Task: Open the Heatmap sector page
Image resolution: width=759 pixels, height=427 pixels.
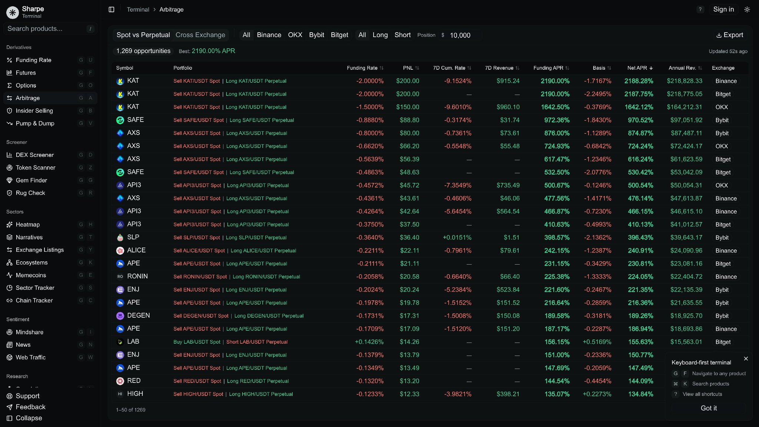Action: tap(27, 225)
